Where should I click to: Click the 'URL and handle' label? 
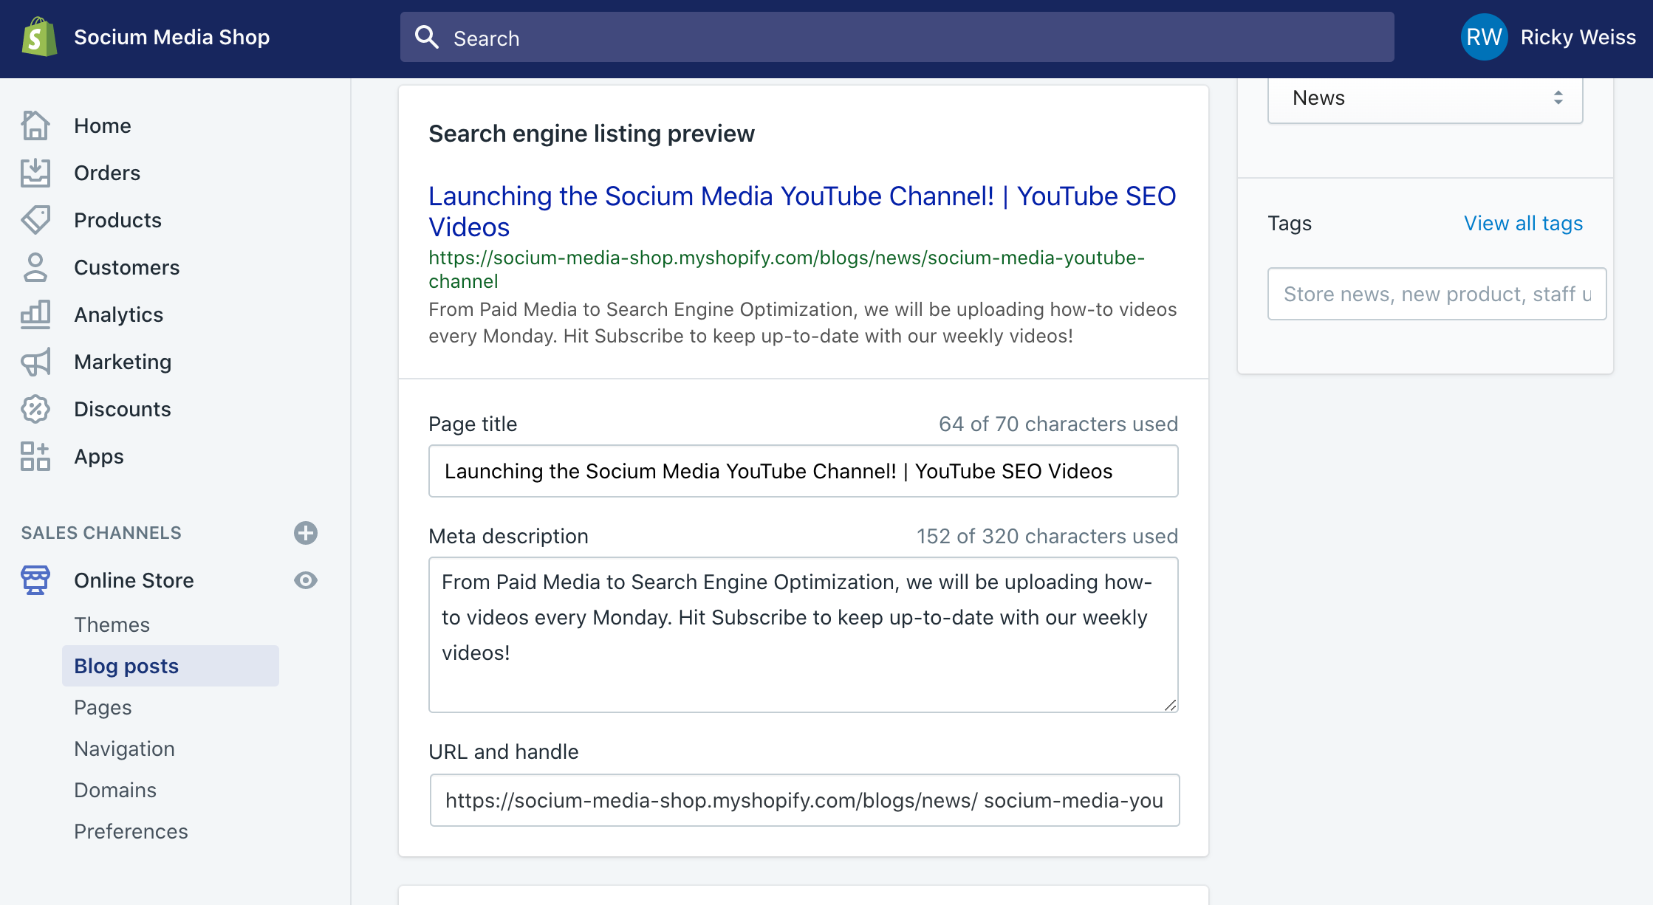click(504, 751)
